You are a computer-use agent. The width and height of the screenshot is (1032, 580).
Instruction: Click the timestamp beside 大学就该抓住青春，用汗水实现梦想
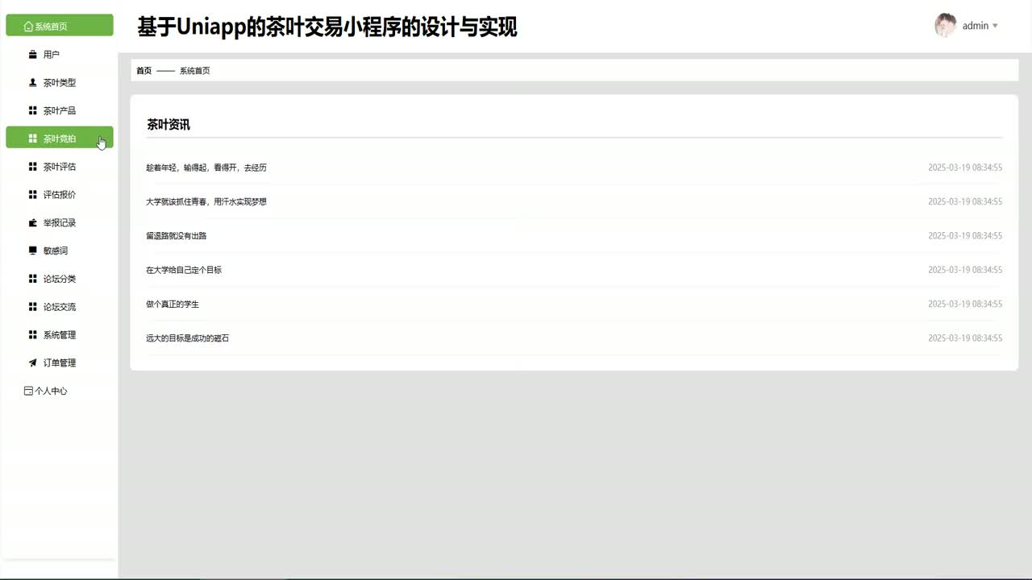coord(965,201)
